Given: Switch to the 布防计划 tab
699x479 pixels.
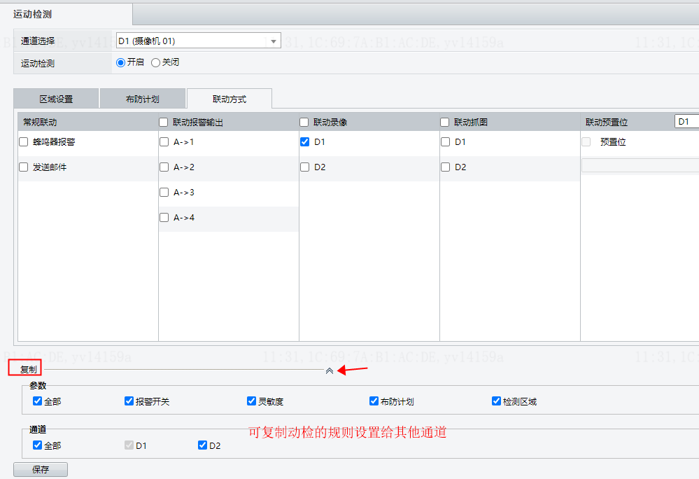Looking at the screenshot, I should 143,99.
